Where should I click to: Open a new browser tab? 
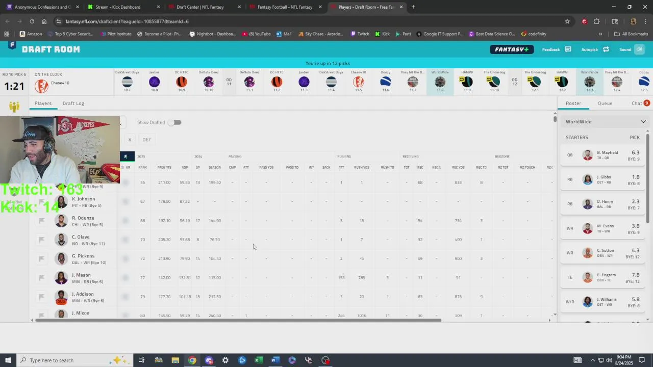click(413, 7)
